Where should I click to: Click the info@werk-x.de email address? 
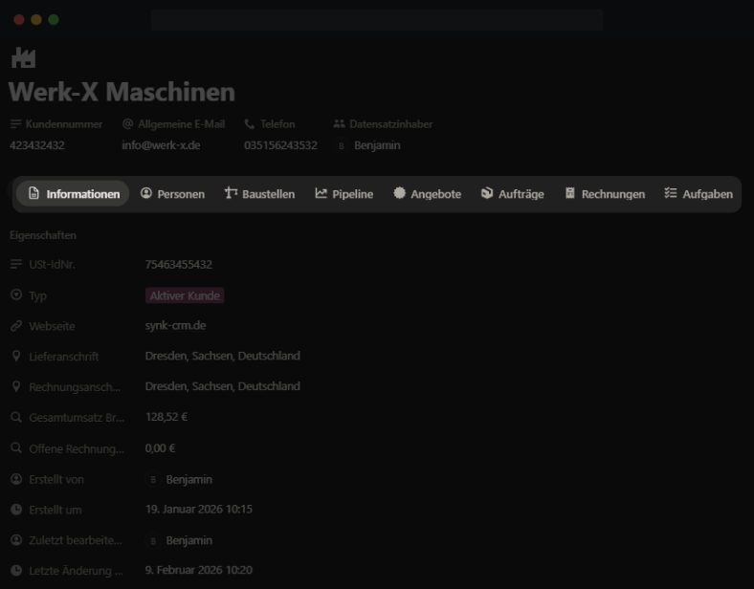[x=161, y=145]
